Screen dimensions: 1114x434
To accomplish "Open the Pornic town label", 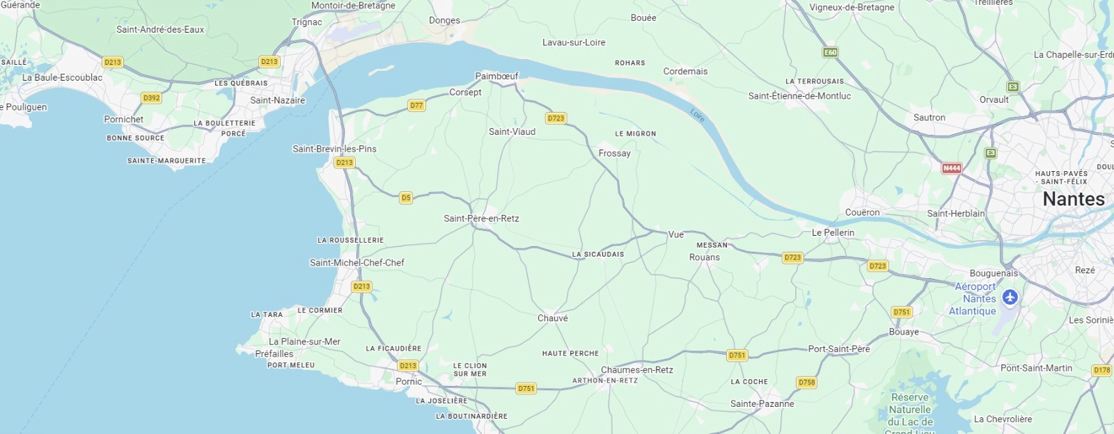I will pos(409,381).
